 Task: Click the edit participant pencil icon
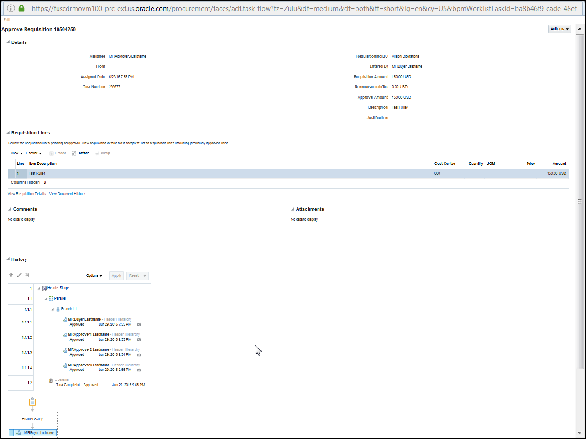click(x=19, y=275)
